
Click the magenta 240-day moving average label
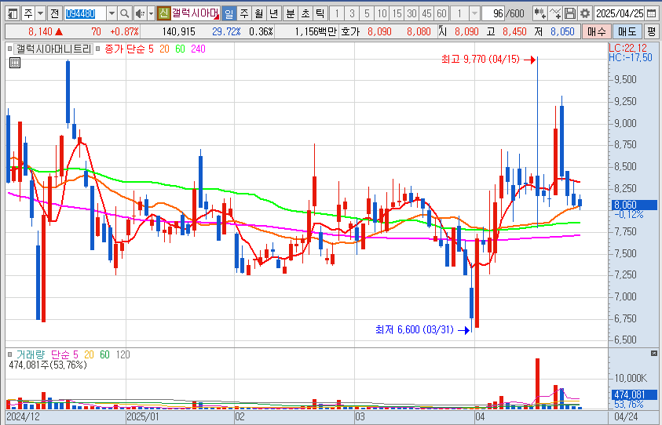pyautogui.click(x=198, y=49)
